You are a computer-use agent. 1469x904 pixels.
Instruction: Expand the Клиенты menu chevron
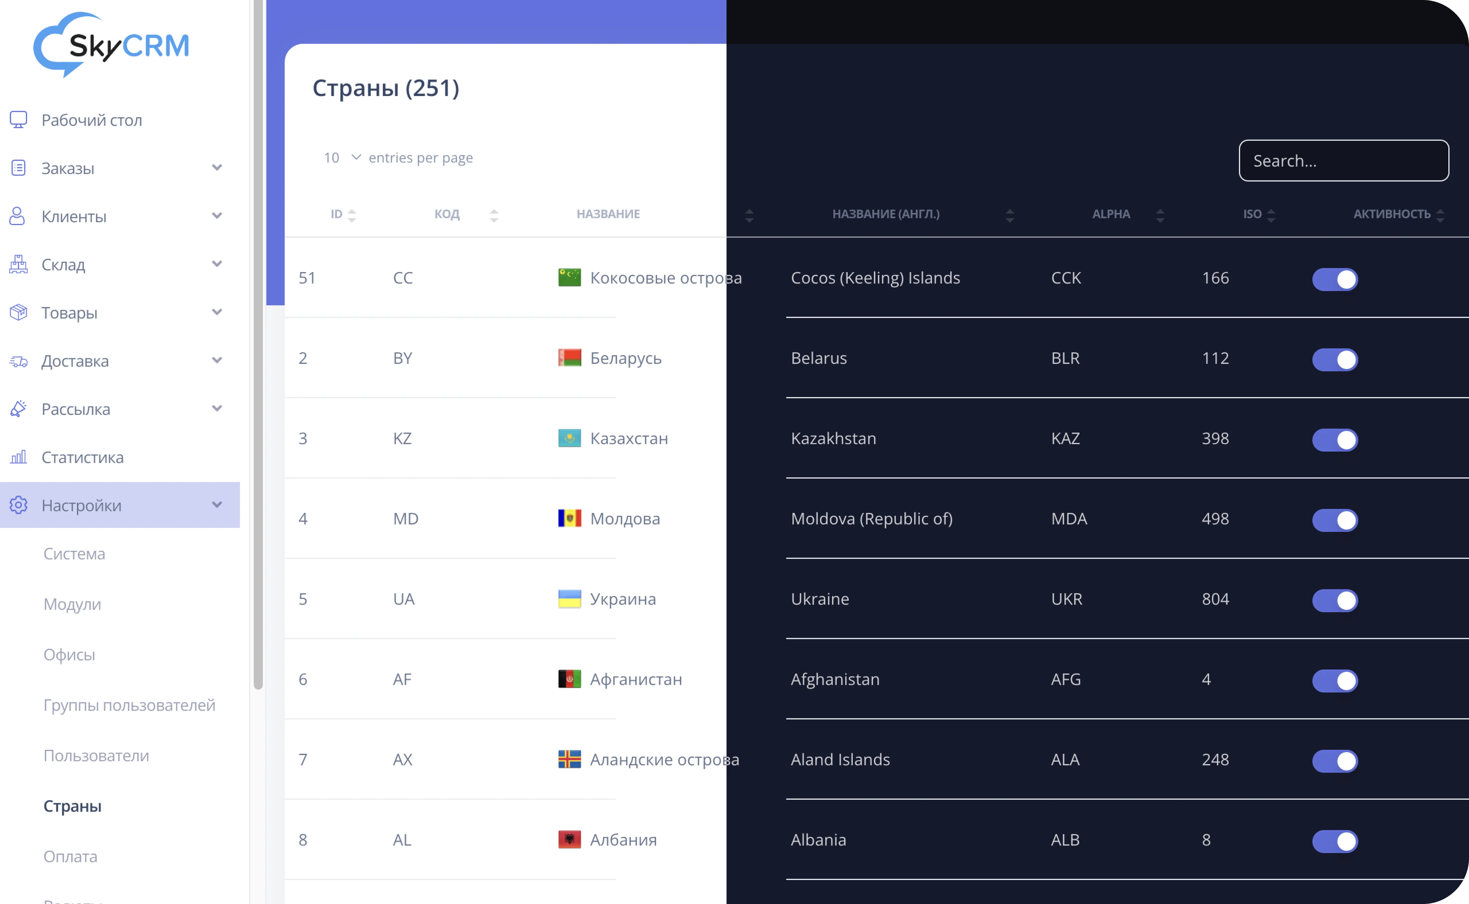tap(217, 216)
